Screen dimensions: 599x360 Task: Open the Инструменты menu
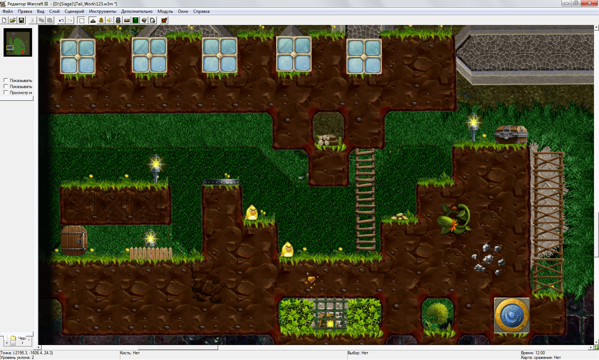coord(103,11)
